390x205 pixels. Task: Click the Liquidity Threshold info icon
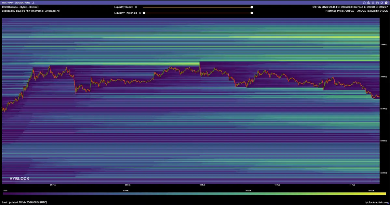[140, 13]
